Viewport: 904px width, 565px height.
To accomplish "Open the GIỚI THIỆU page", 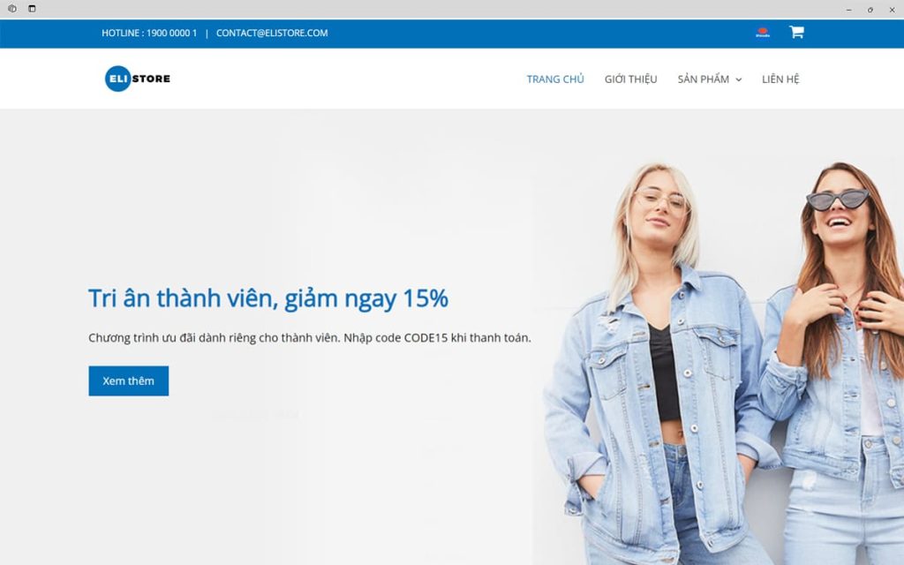I will coord(630,79).
